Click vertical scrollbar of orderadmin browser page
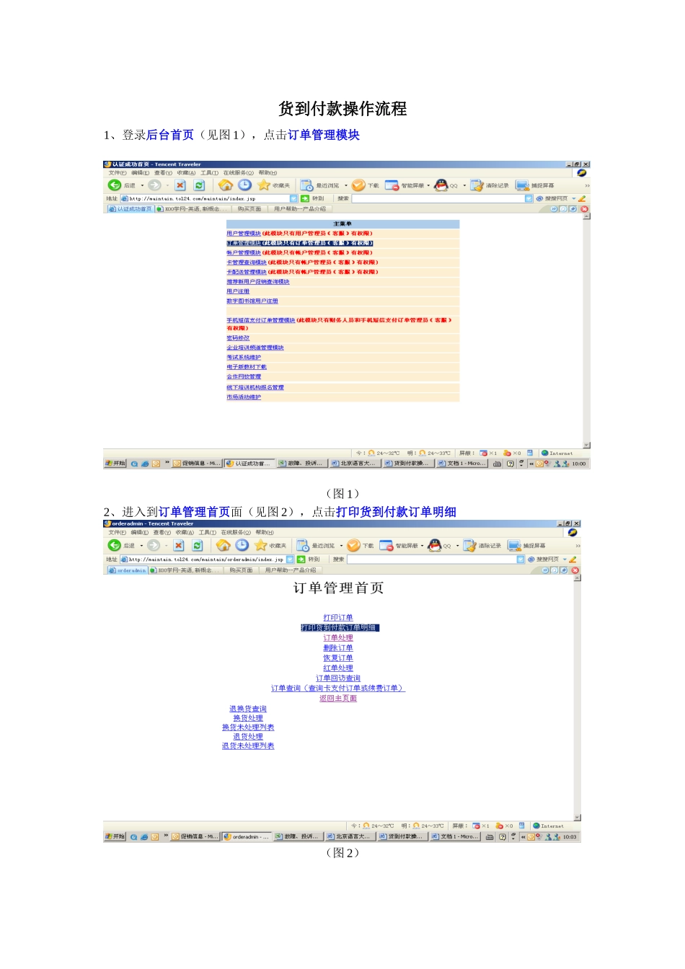 coord(578,698)
